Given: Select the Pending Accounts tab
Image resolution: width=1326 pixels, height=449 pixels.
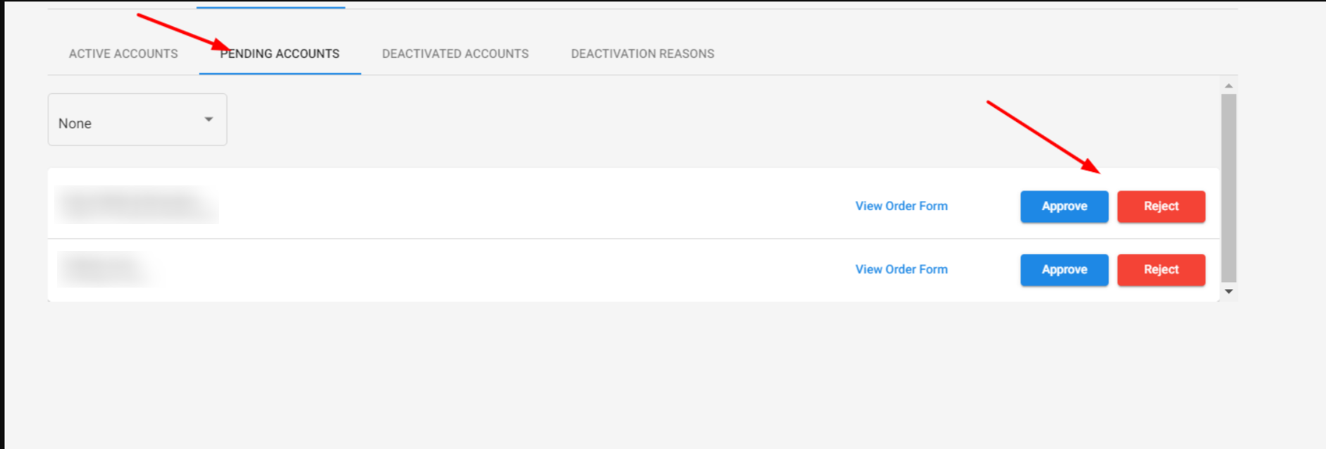Looking at the screenshot, I should tap(280, 54).
